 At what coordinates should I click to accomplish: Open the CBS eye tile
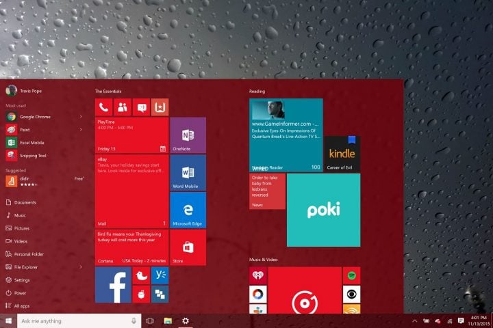pos(351,294)
